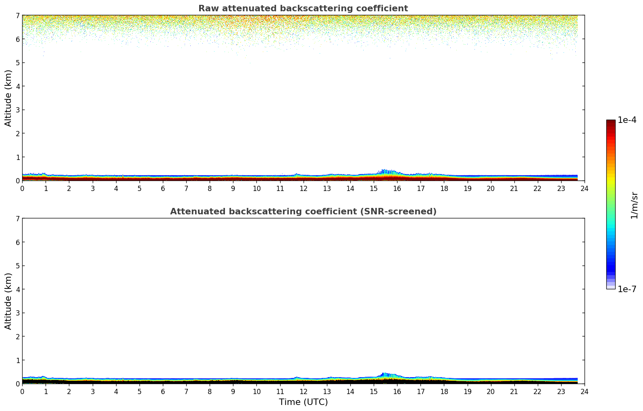The width and height of the screenshot is (643, 411).
Task: Click the bottom plot's "Altitude (km)" label
Action: tap(8, 301)
